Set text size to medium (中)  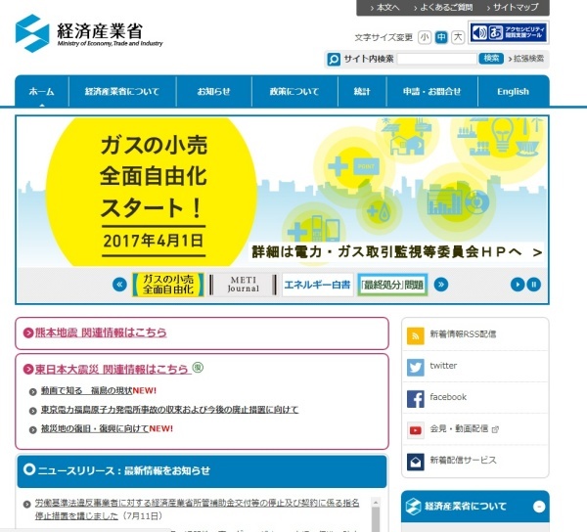click(x=441, y=37)
